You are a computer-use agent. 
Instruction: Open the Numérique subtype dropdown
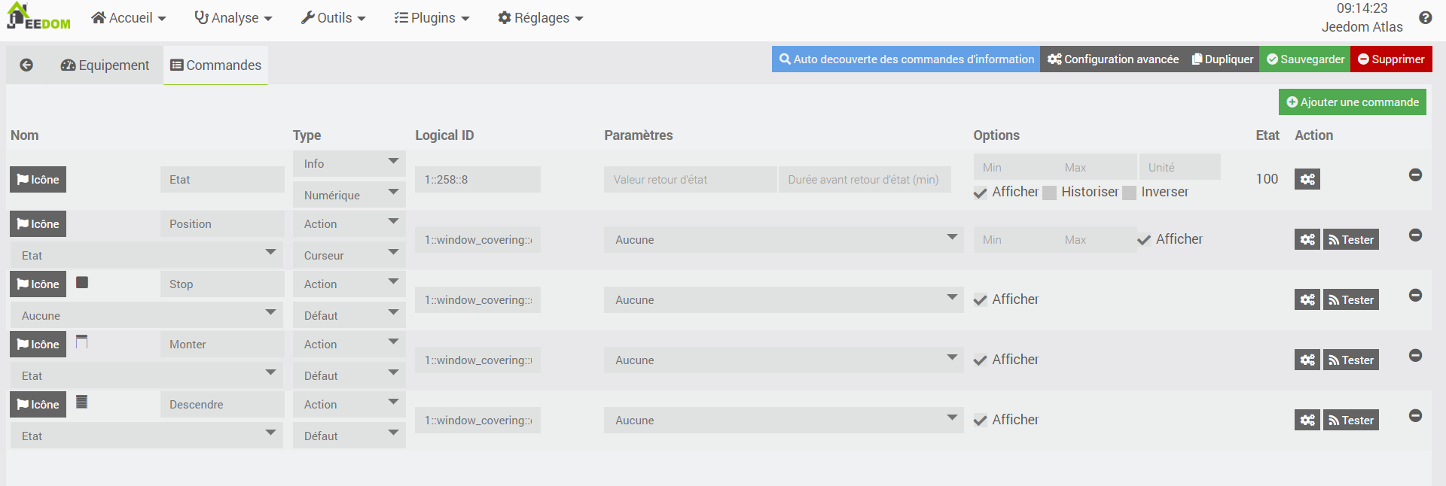[x=349, y=195]
